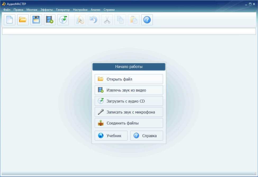Click the Undo arrow toolbar icon
The width and height of the screenshot is (258, 177).
93,20
